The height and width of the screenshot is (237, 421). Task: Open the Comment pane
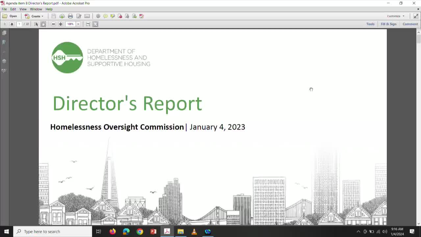[410, 24]
